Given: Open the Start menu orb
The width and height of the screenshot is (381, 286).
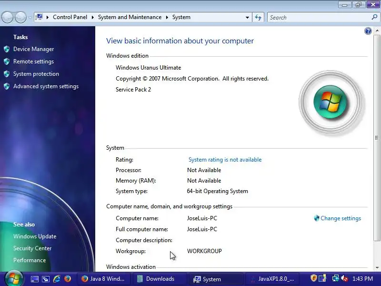Looking at the screenshot, I should [x=14, y=279].
